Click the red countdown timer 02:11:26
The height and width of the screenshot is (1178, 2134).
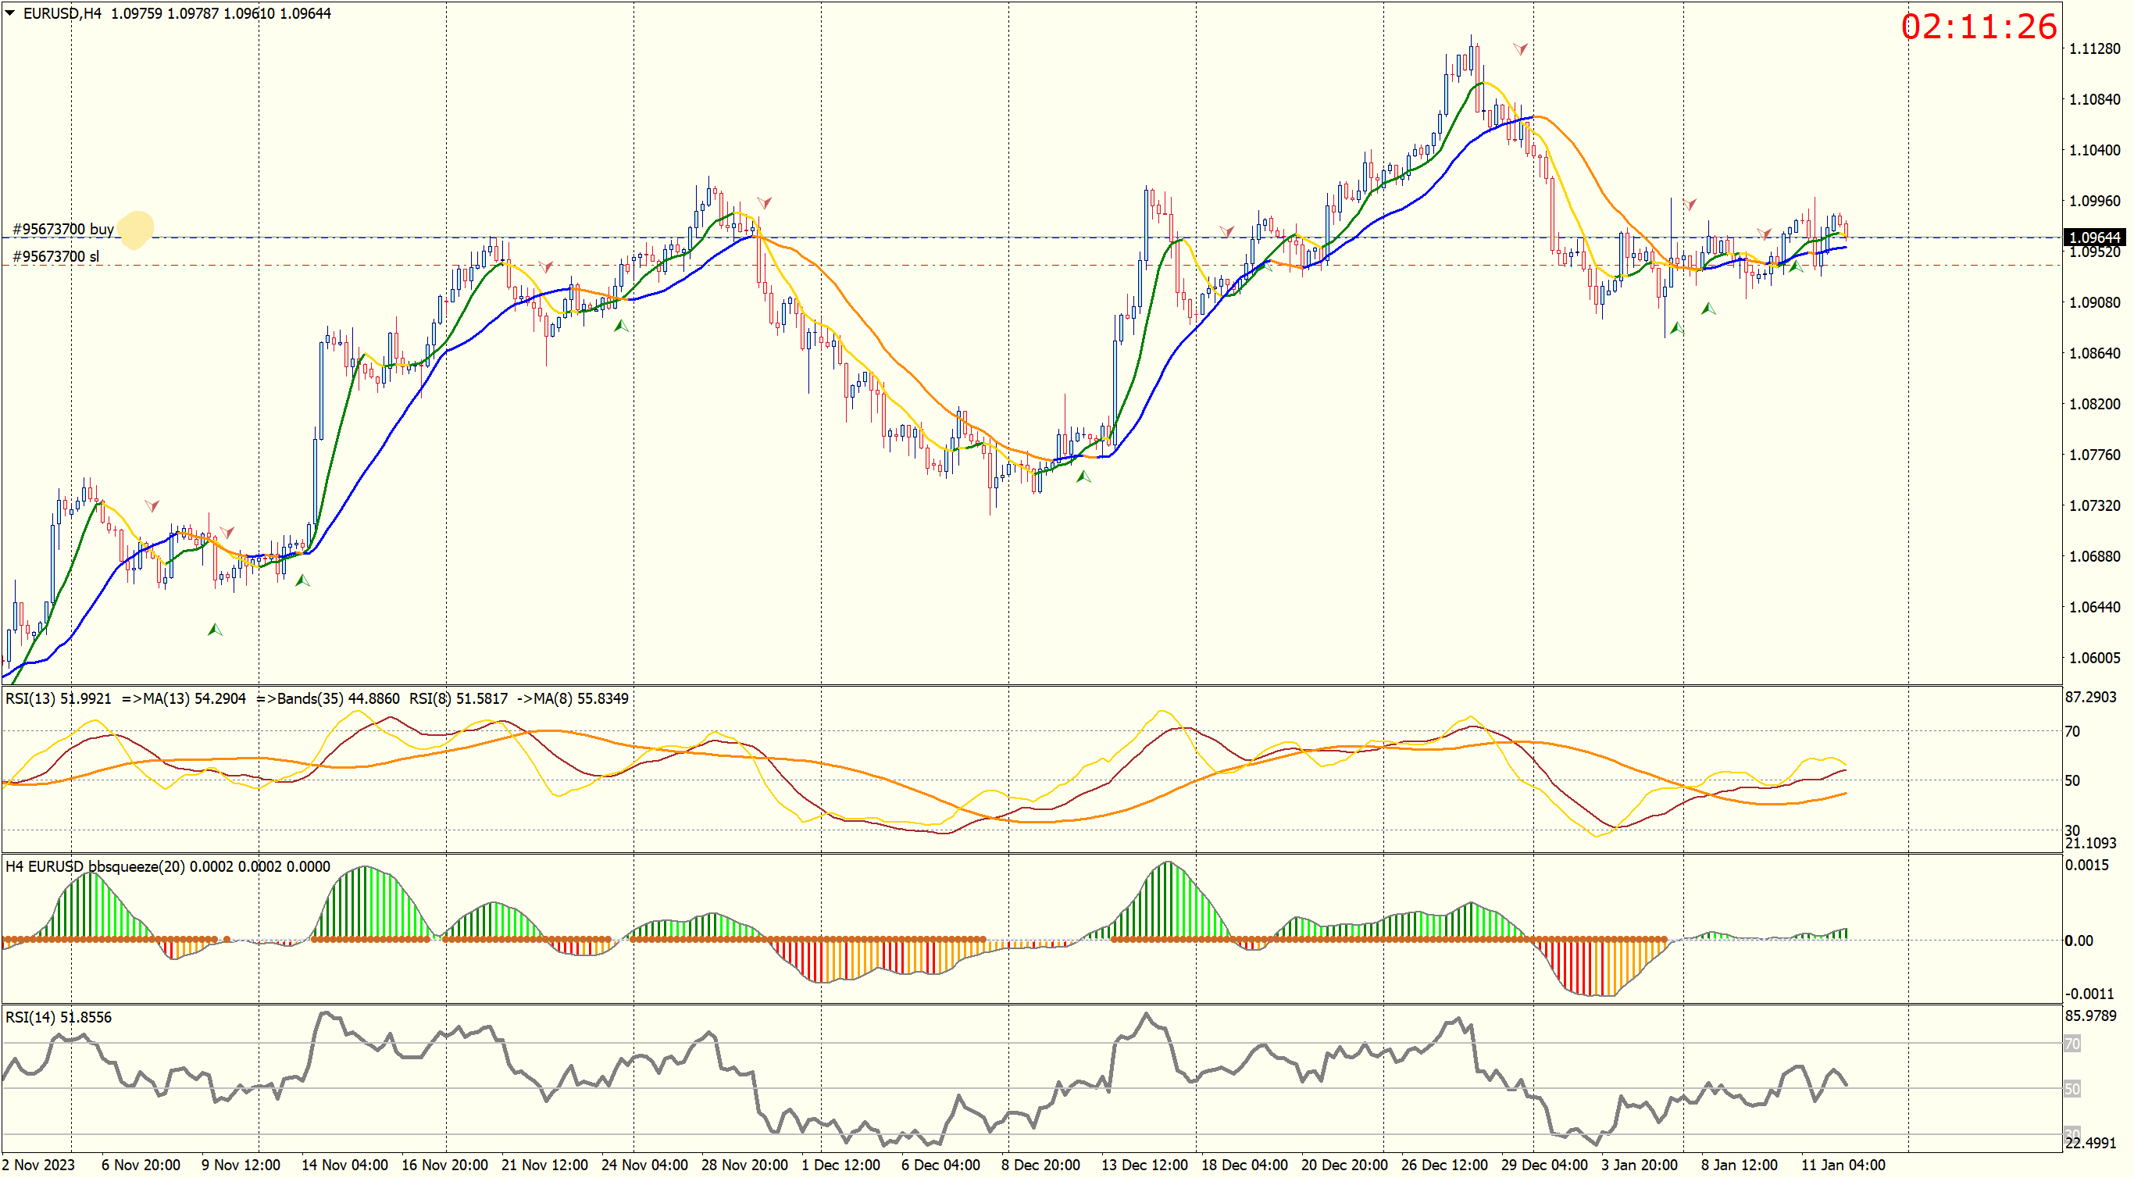pos(1979,27)
